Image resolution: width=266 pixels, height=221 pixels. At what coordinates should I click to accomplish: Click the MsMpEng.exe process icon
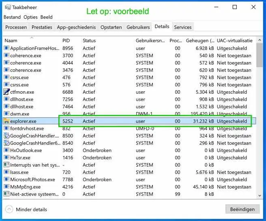pyautogui.click(x=6, y=187)
